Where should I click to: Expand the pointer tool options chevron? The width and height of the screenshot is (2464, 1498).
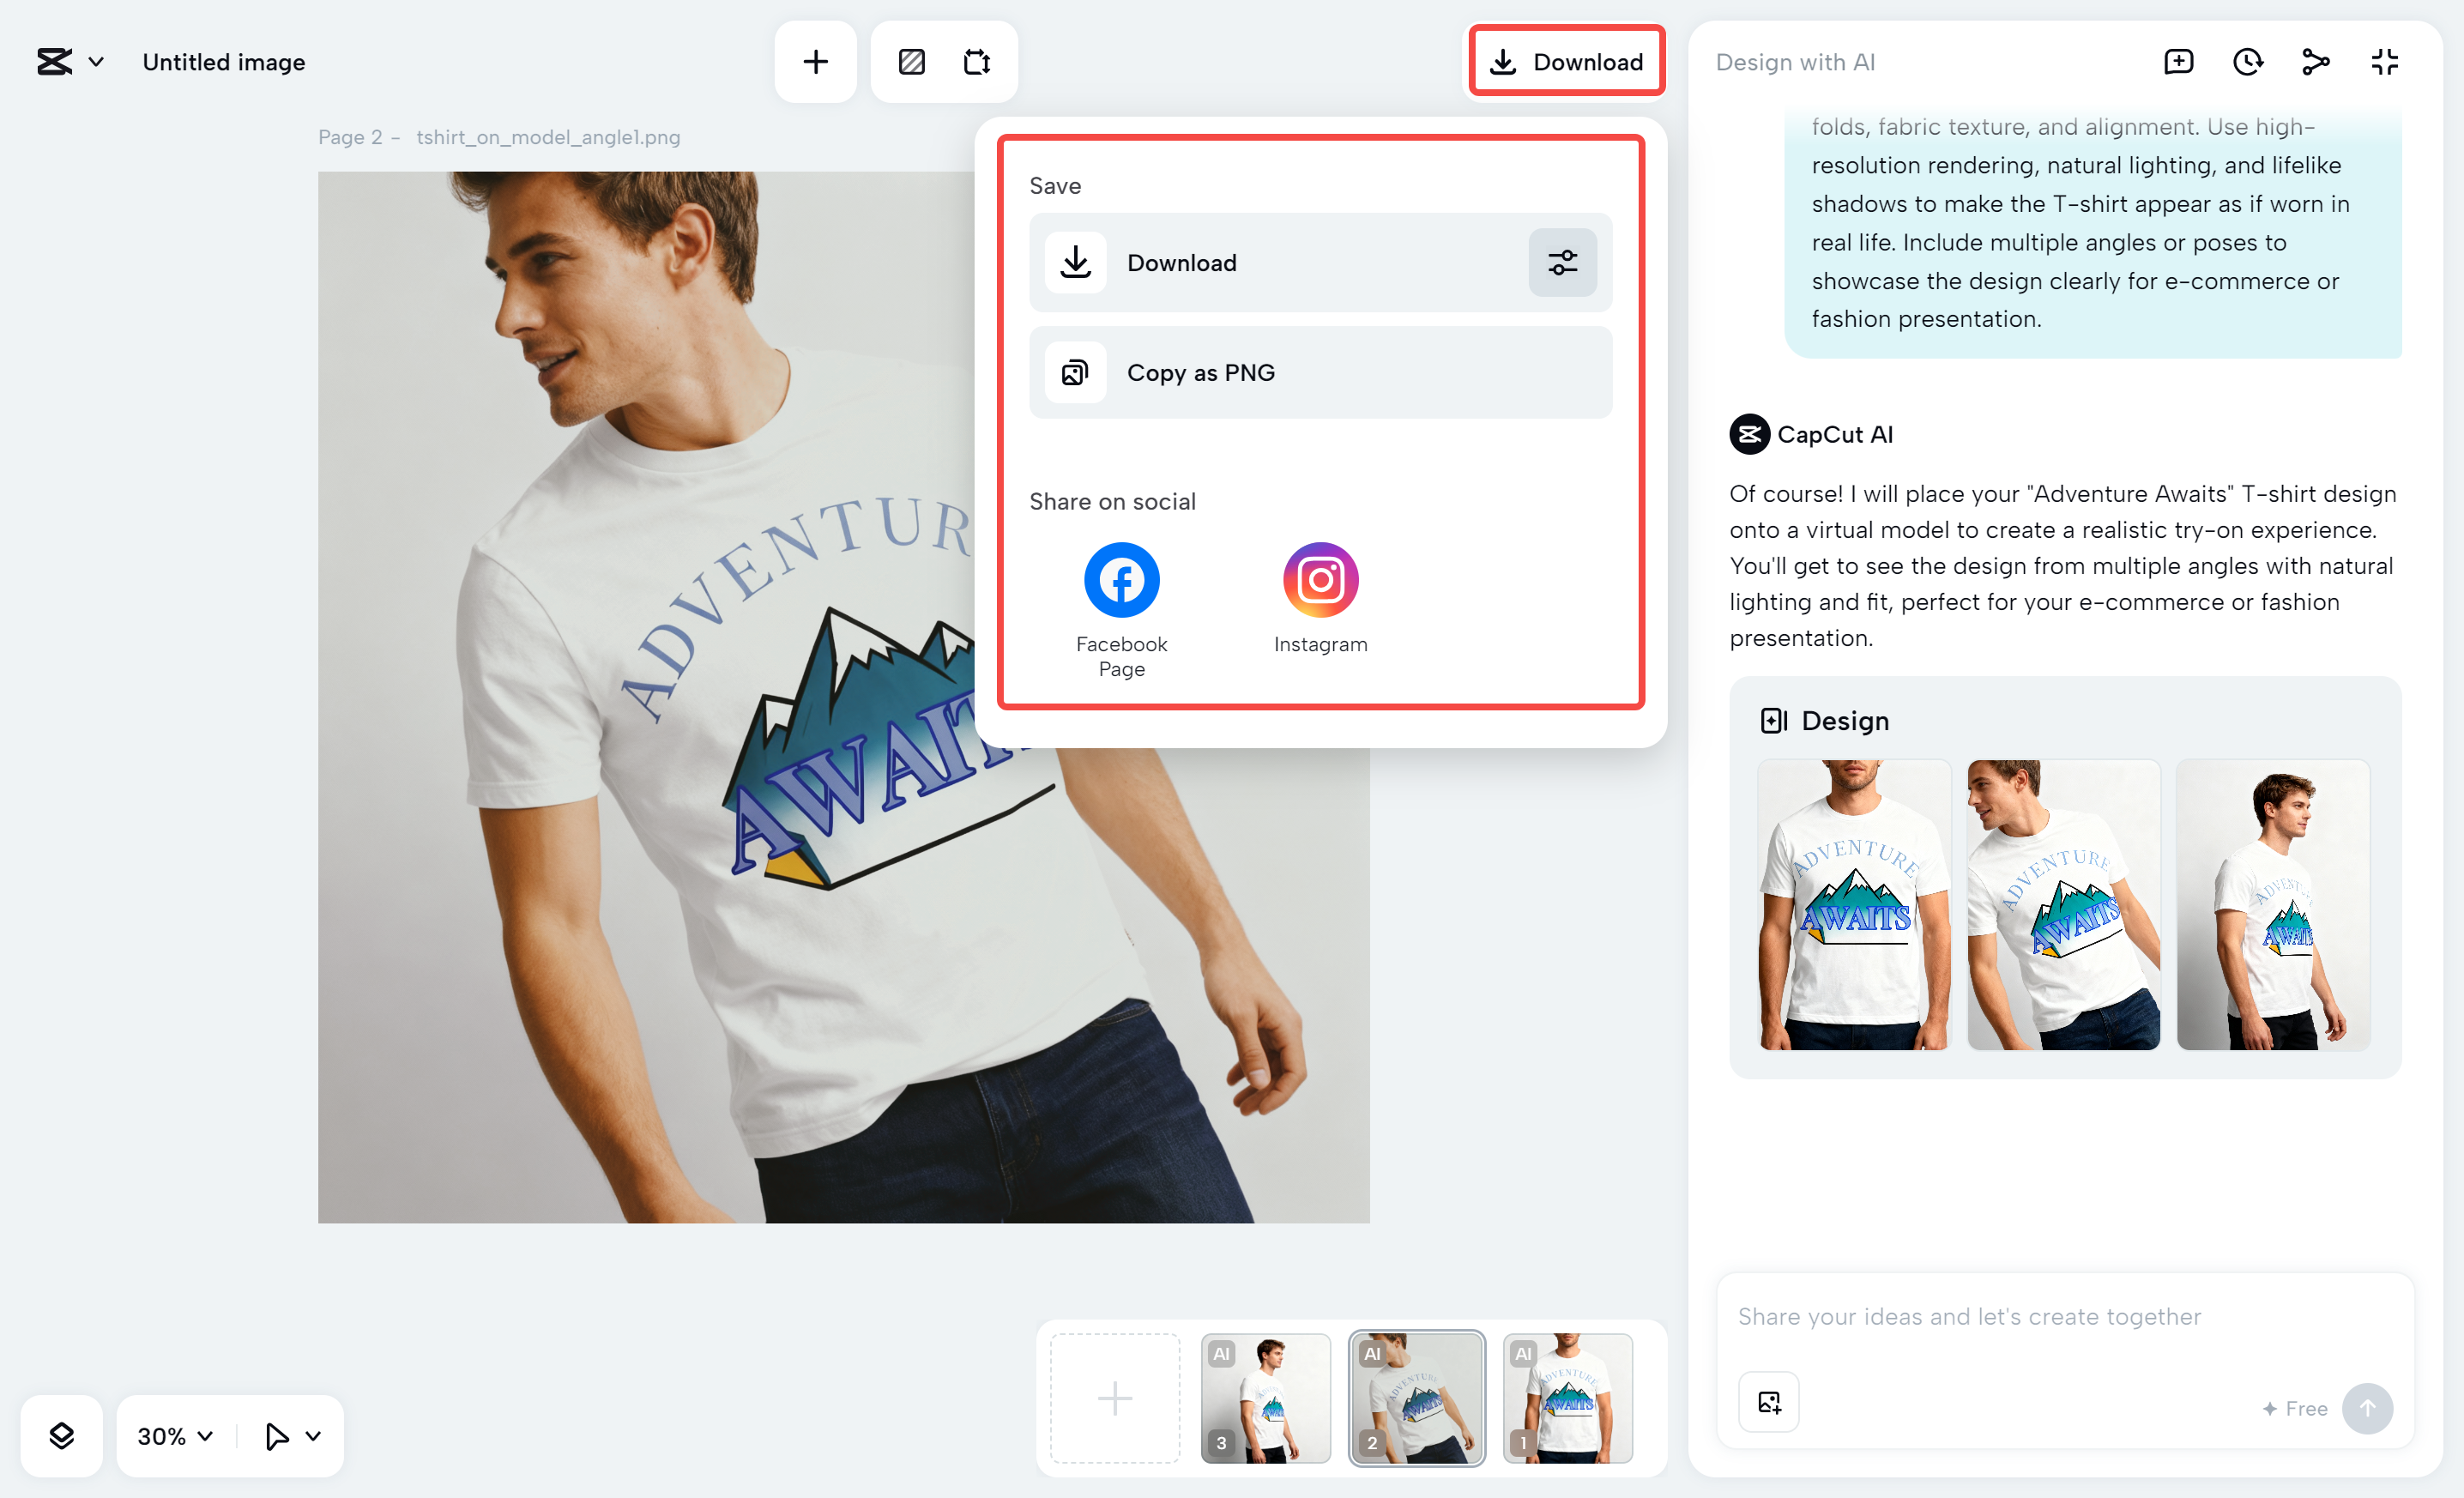313,1436
